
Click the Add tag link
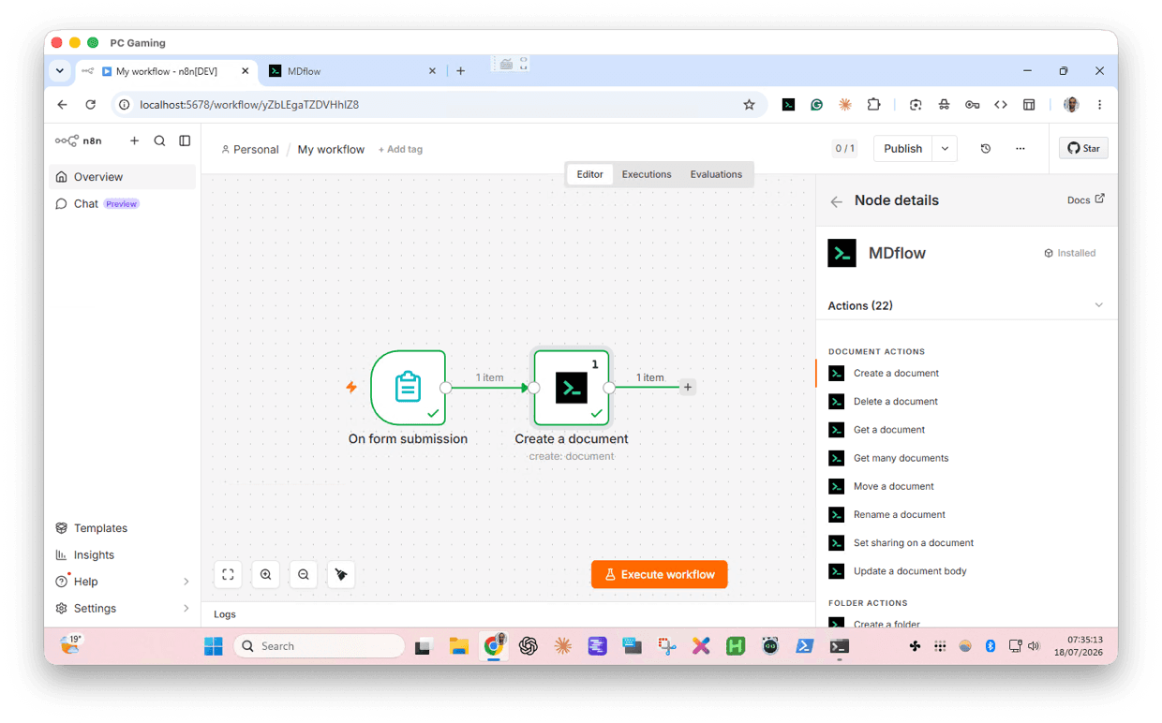click(x=400, y=150)
